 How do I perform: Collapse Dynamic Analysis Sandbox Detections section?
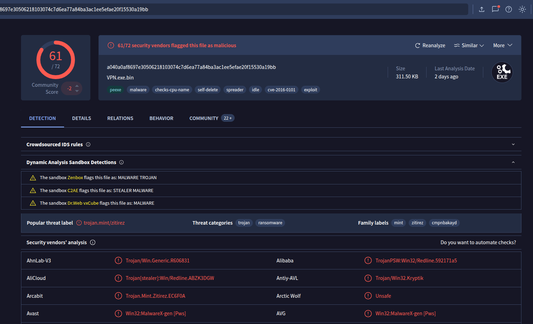pos(513,162)
